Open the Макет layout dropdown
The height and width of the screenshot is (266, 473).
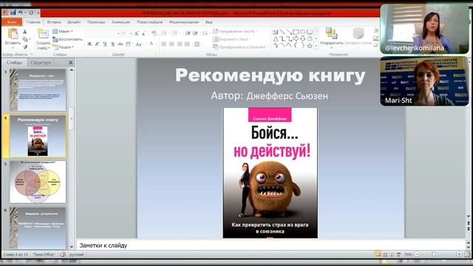[62, 31]
